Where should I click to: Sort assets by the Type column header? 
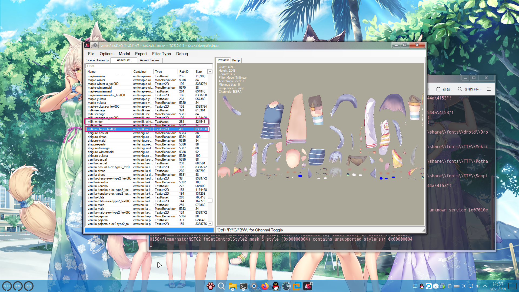tap(165, 72)
